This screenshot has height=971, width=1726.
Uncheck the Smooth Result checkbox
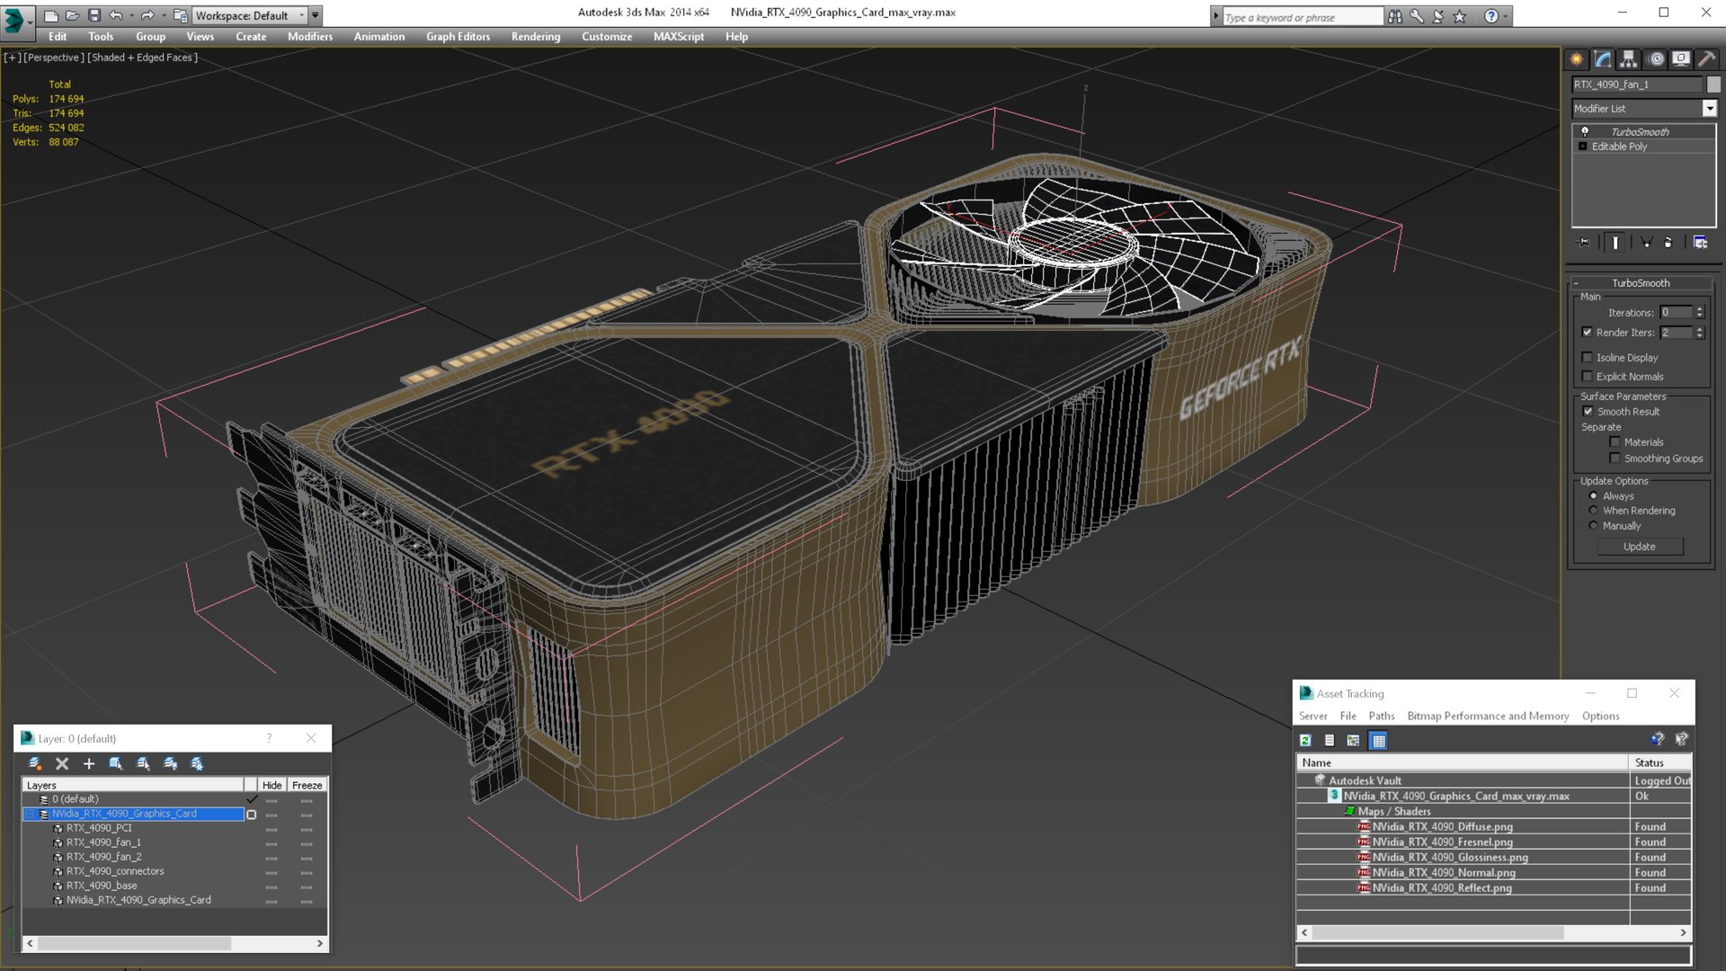(x=1588, y=411)
